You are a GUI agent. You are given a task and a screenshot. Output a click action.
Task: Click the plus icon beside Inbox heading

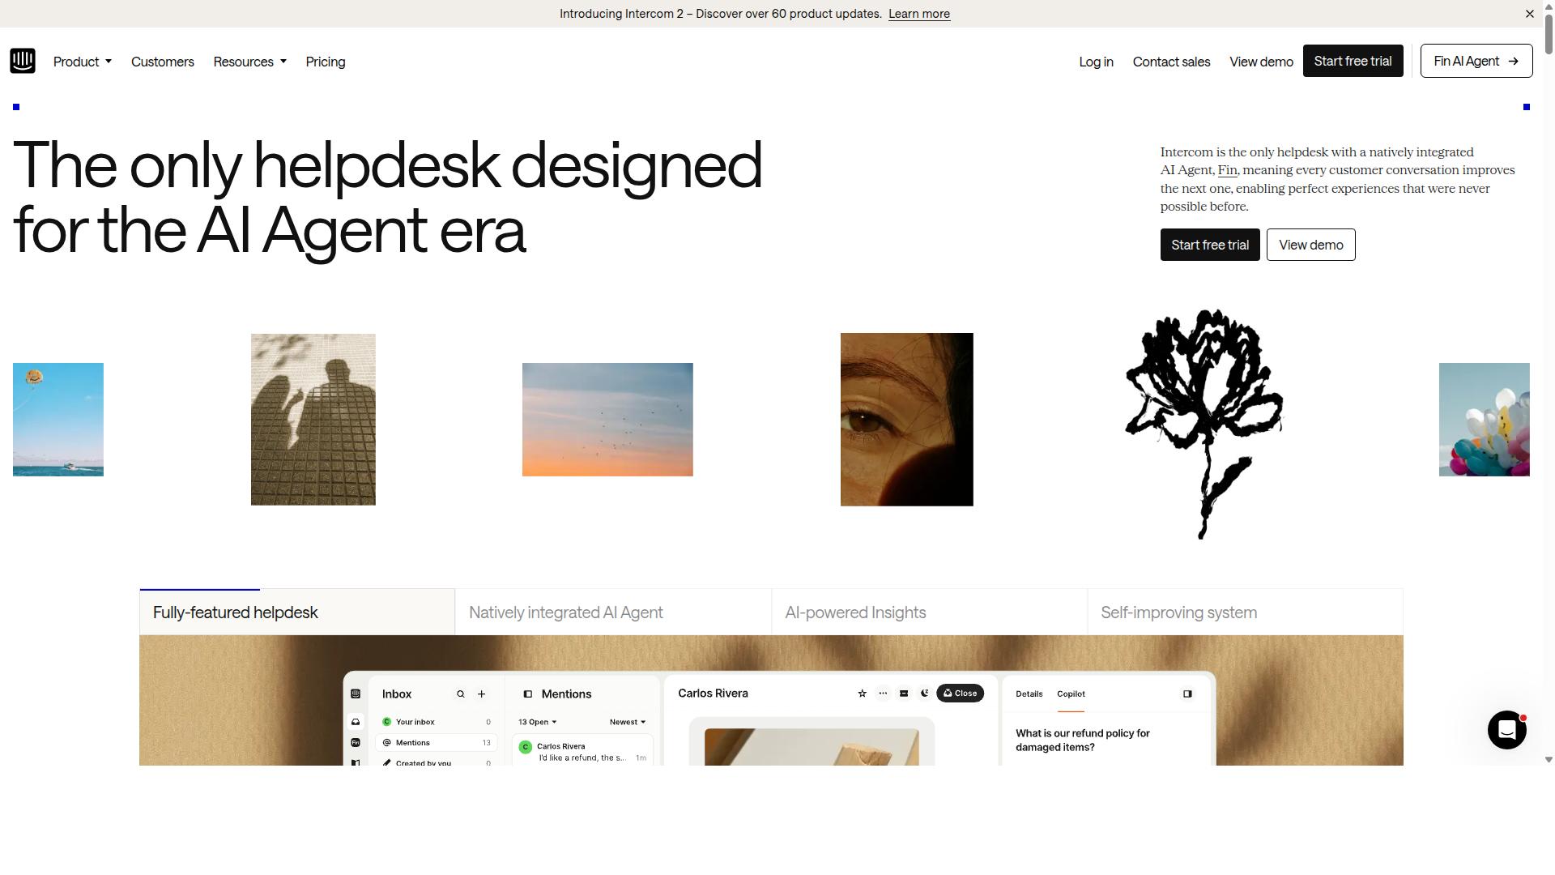(x=482, y=694)
